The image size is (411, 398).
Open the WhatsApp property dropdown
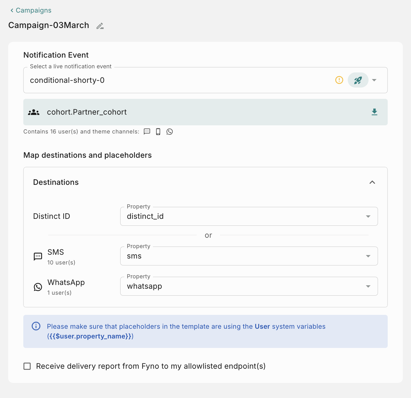pos(368,286)
